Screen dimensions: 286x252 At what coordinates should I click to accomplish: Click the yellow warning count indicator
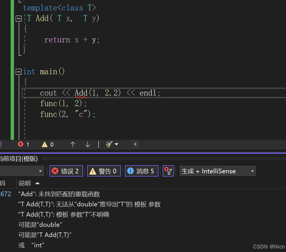click(x=48, y=144)
